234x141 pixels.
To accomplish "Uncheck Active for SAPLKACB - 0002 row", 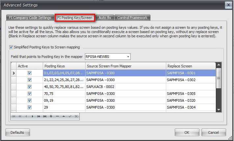I will (30, 87).
